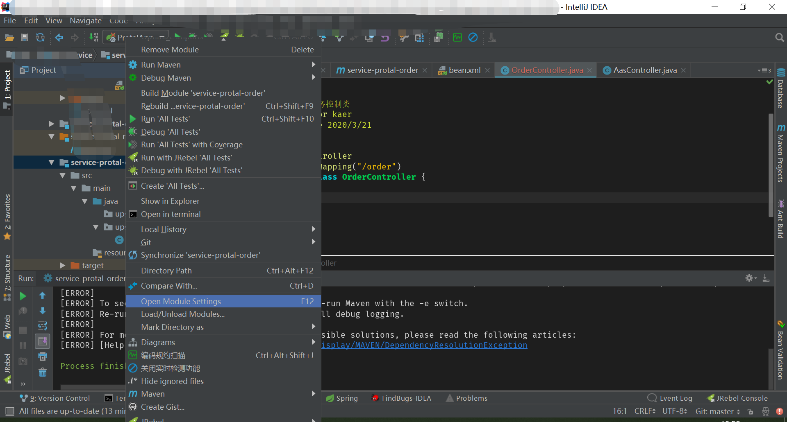Open the Bean Validation side panel

coord(781,350)
